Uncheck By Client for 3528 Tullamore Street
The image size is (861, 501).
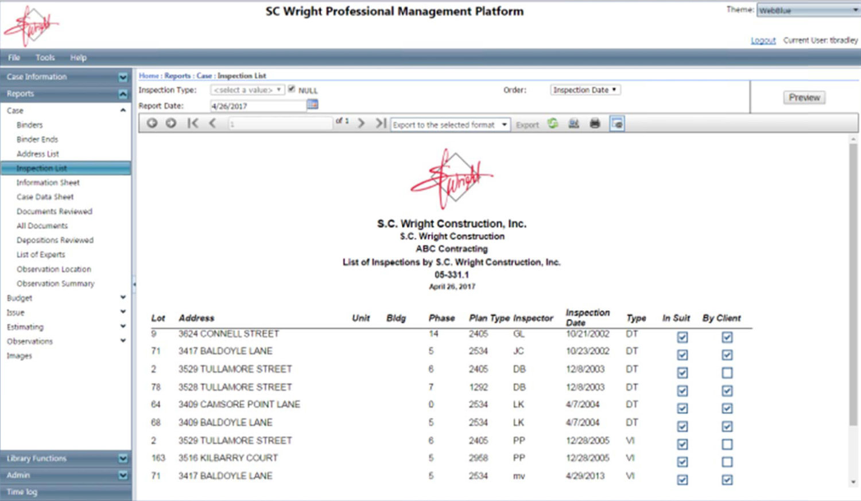point(727,390)
